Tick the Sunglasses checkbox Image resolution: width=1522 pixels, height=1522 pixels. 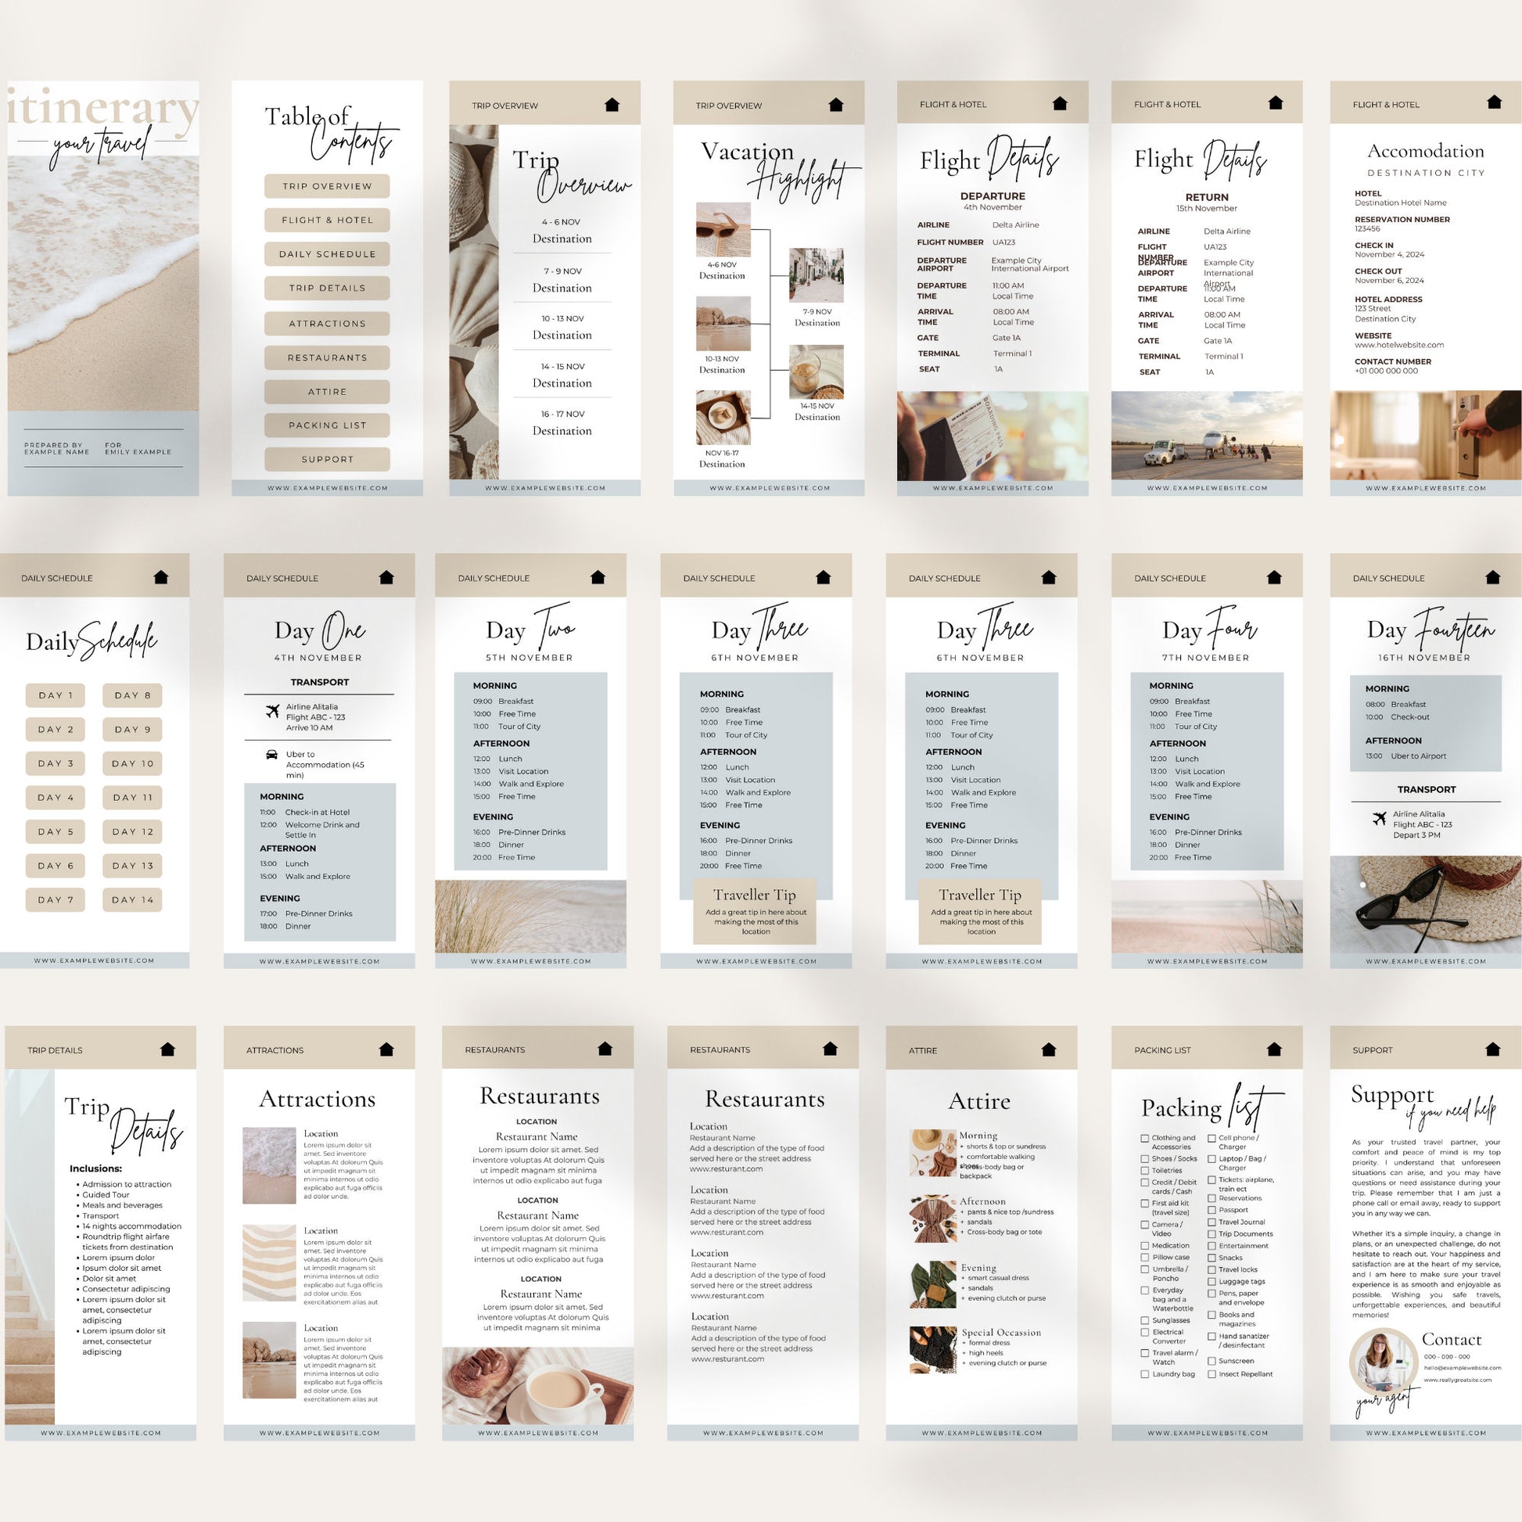pyautogui.click(x=1145, y=1320)
